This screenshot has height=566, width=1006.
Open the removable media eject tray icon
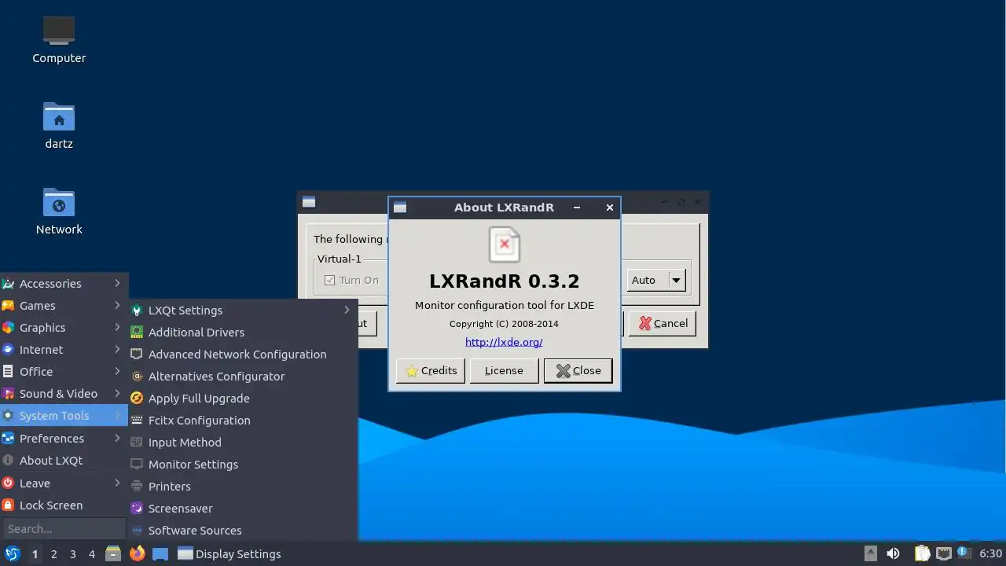[871, 553]
